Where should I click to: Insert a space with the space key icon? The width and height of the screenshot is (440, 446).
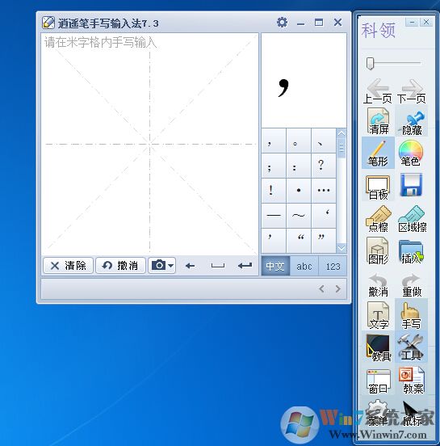(x=218, y=266)
